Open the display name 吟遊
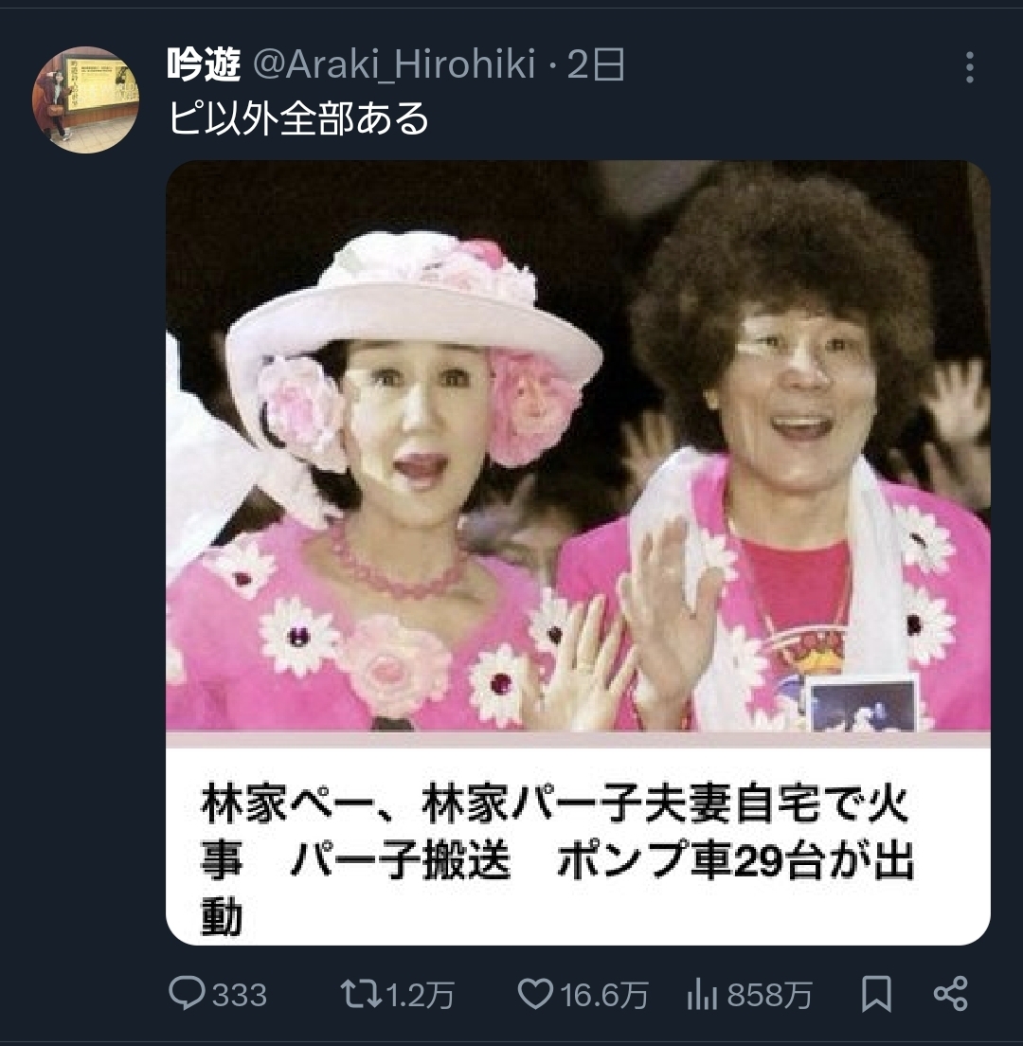 pos(203,64)
